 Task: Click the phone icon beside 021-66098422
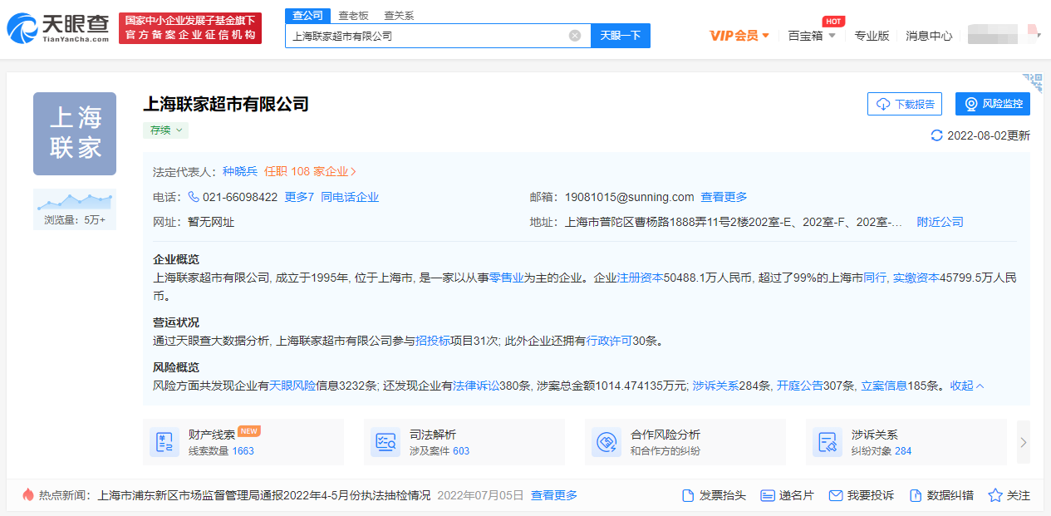(194, 197)
